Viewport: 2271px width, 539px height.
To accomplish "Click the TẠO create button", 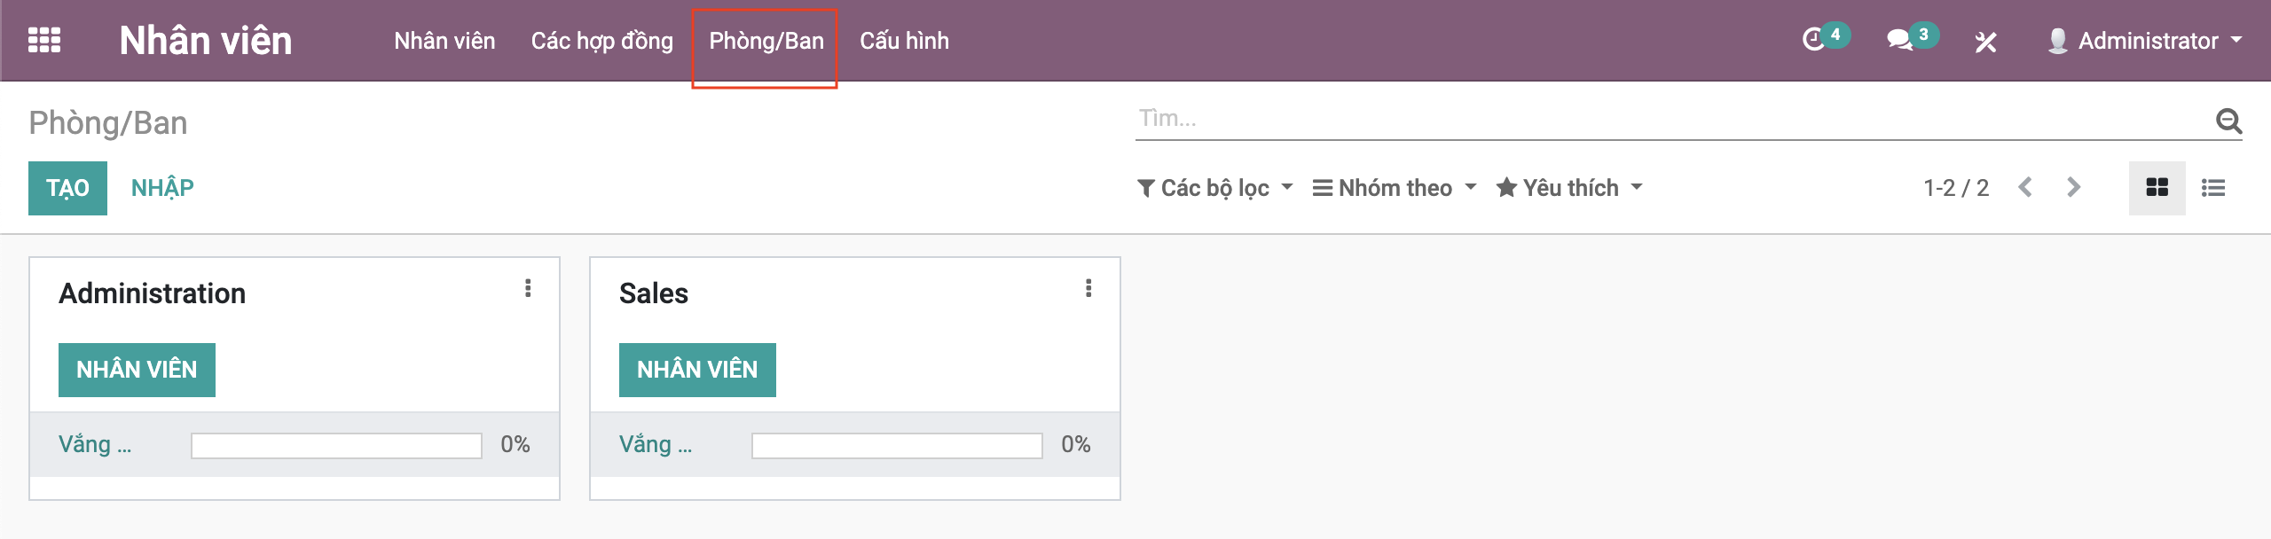I will (67, 188).
